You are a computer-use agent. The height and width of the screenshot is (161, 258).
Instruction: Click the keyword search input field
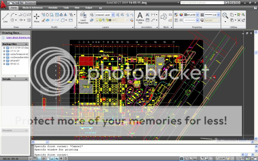tap(202, 3)
